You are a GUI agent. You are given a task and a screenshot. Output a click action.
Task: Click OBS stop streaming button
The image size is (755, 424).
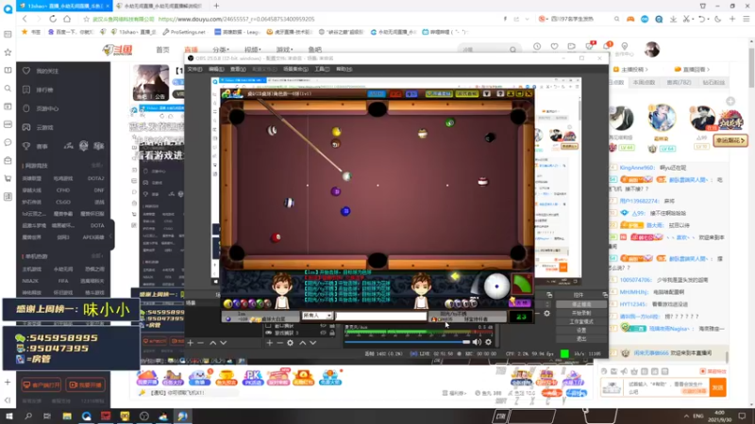coord(581,304)
